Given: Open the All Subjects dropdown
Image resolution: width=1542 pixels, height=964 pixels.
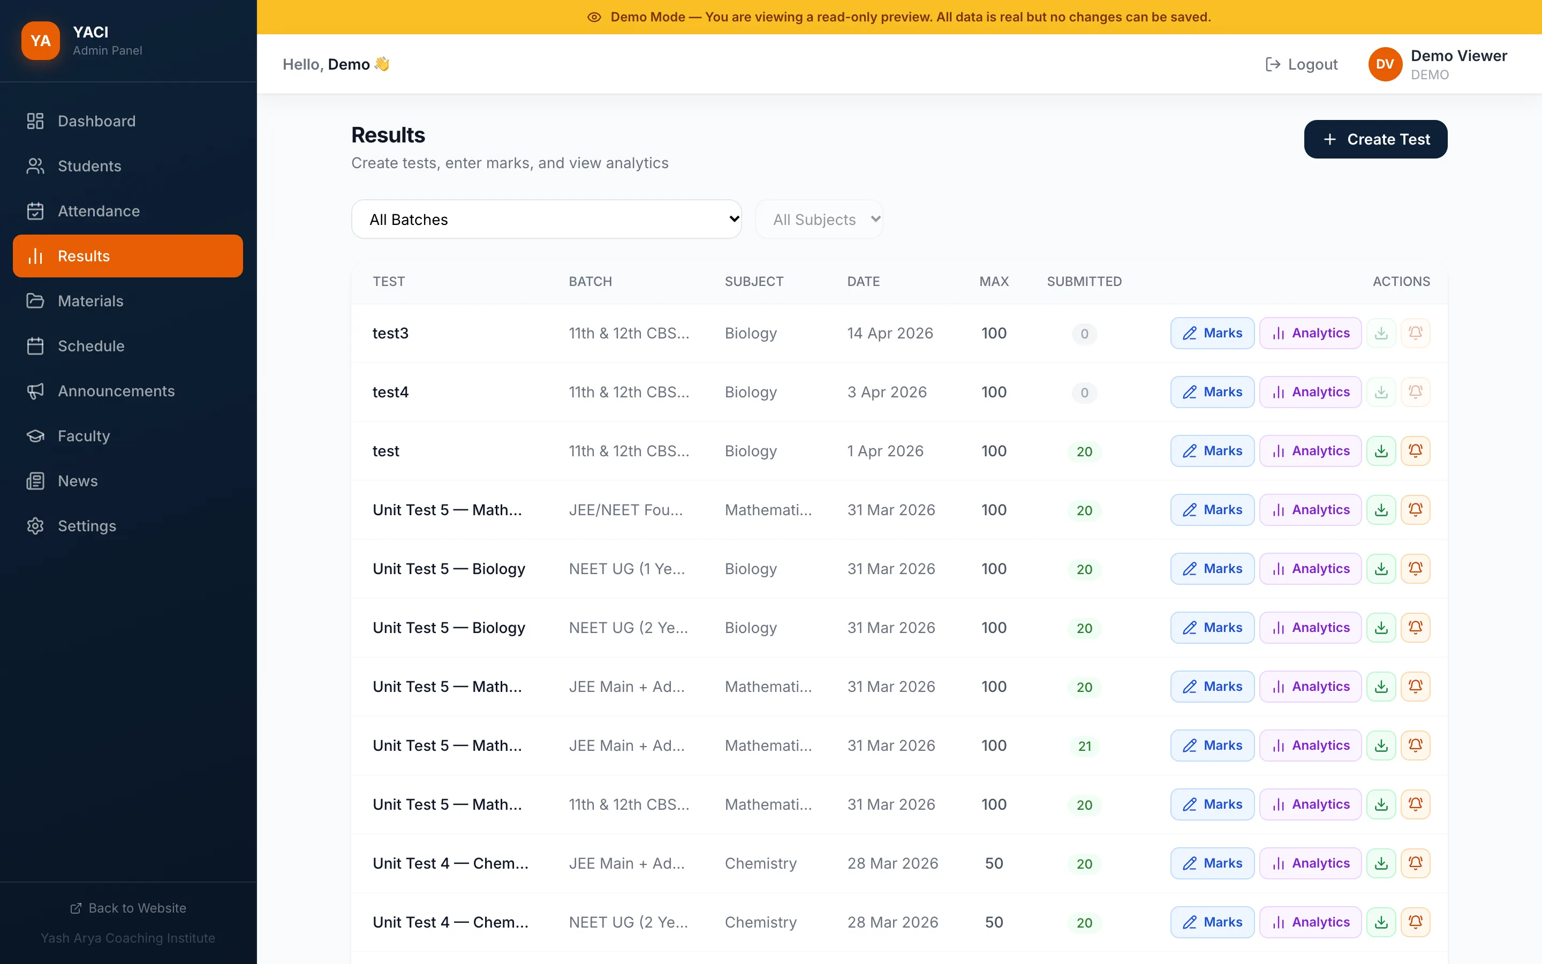Looking at the screenshot, I should pyautogui.click(x=819, y=220).
